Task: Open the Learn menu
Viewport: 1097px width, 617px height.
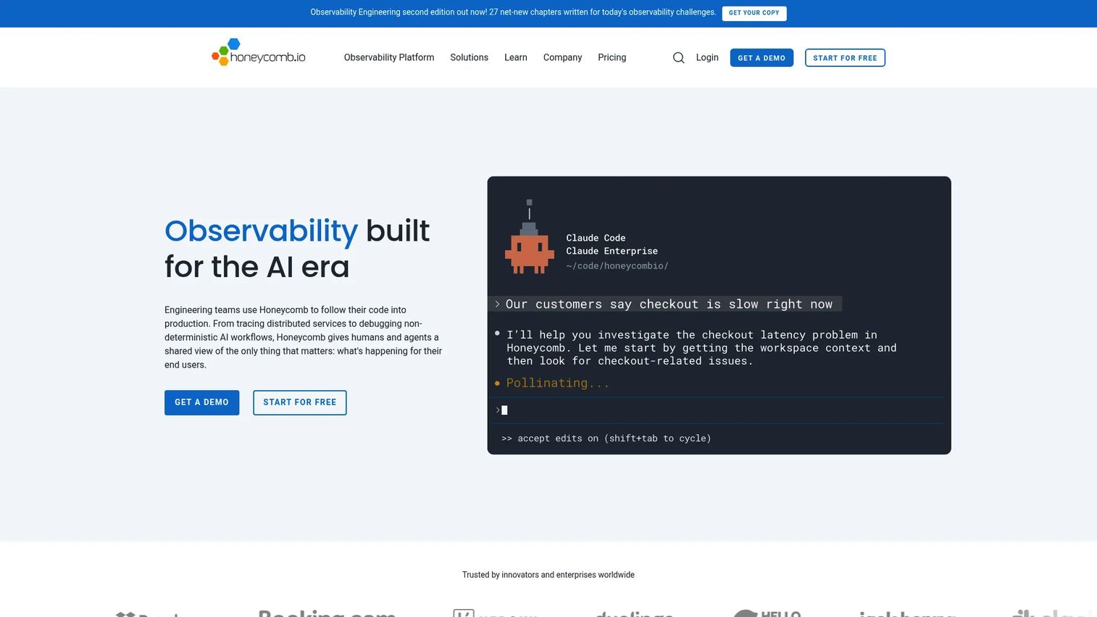Action: point(516,57)
